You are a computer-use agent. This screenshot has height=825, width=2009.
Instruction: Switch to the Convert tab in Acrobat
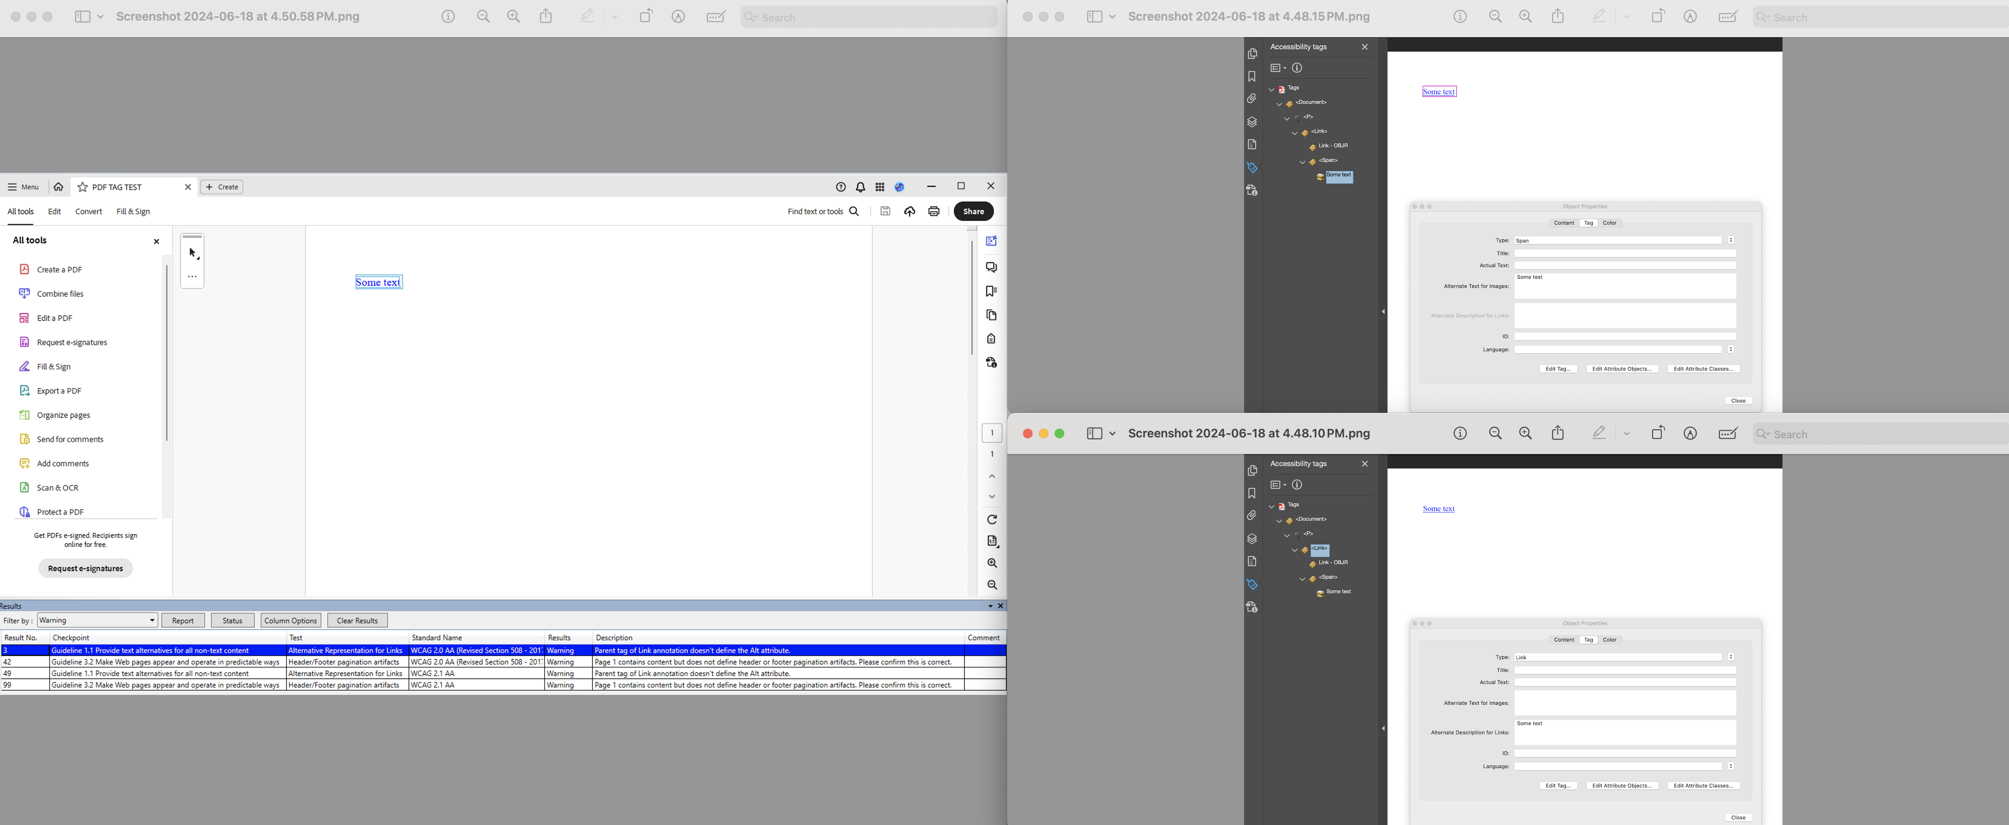click(88, 212)
